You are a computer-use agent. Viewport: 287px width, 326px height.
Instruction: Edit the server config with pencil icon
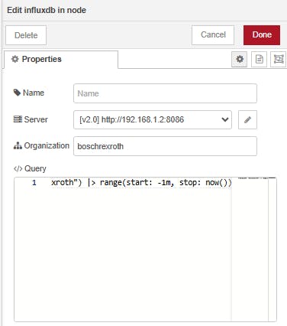pyautogui.click(x=247, y=119)
